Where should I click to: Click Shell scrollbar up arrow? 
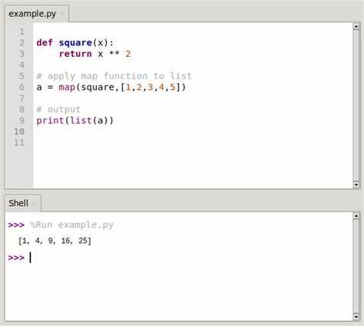coord(356,216)
